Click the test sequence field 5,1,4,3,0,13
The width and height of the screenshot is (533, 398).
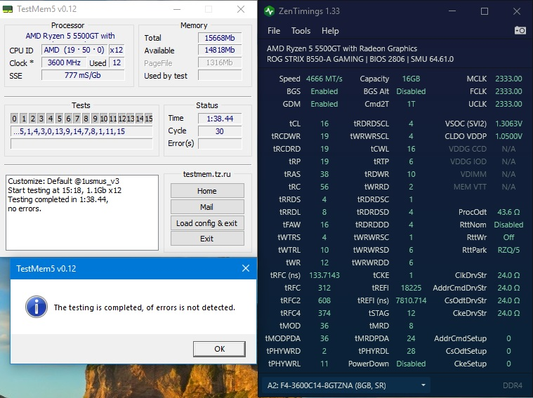pos(81,131)
